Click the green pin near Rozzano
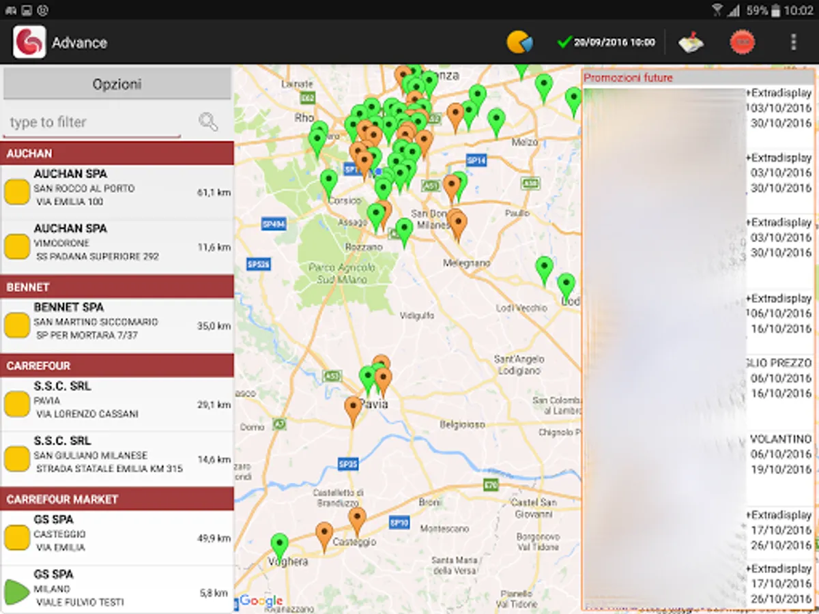 tap(404, 232)
